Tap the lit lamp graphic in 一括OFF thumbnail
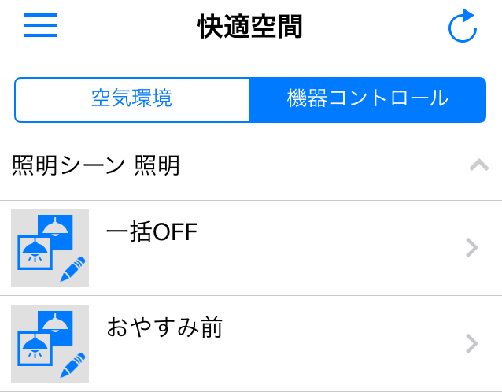Screen dimensions: 502x392 [34, 251]
